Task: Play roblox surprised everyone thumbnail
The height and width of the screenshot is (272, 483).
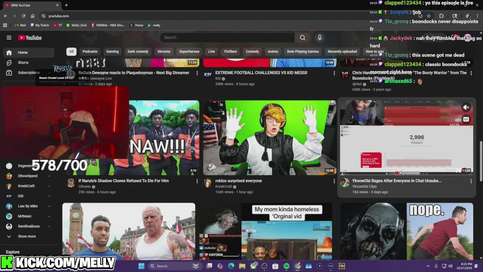Action: [269, 138]
